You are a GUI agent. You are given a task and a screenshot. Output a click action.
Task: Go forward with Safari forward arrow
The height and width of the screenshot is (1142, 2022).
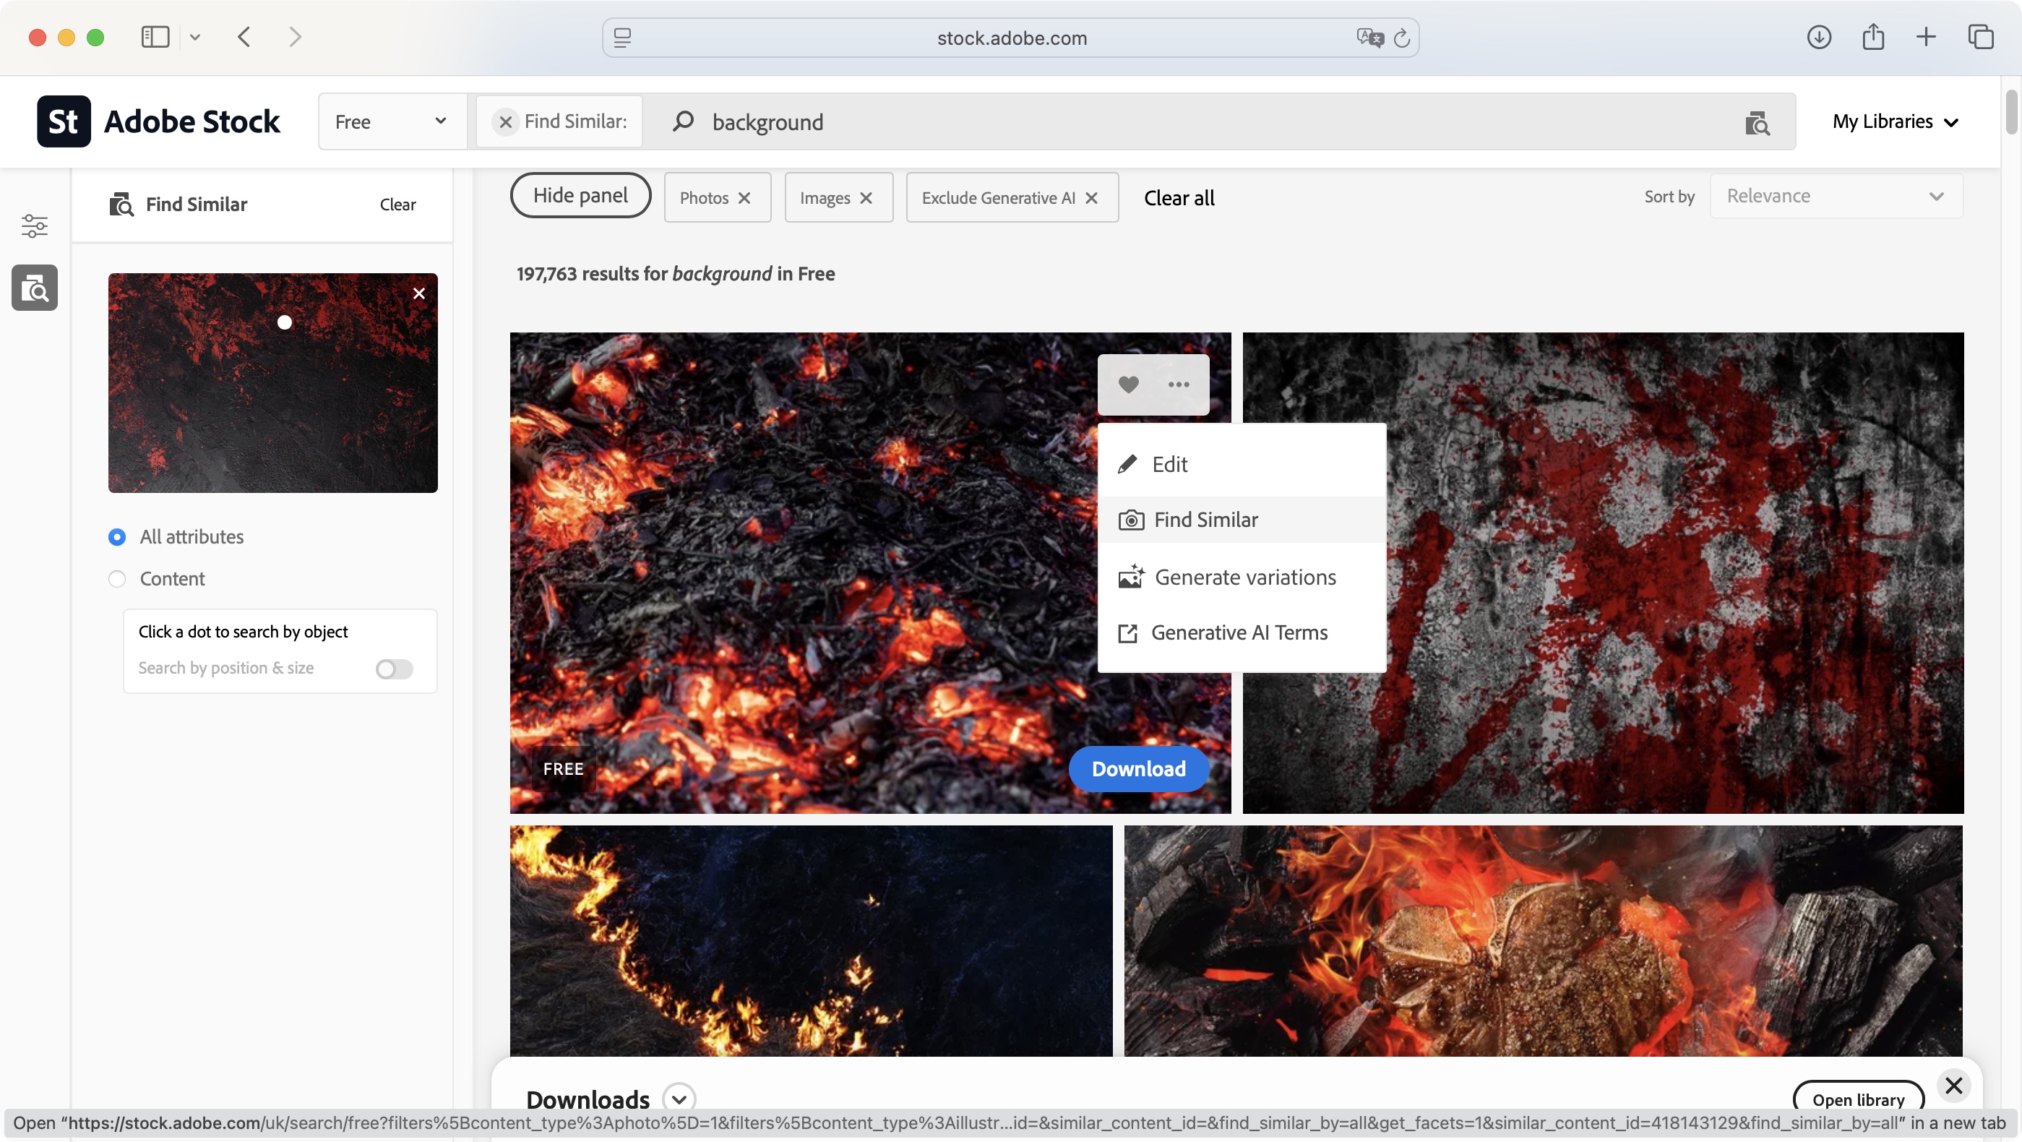[x=295, y=37]
